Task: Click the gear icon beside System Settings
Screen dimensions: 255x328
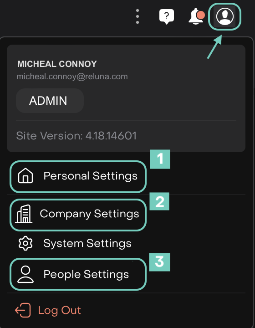Action: (x=25, y=243)
